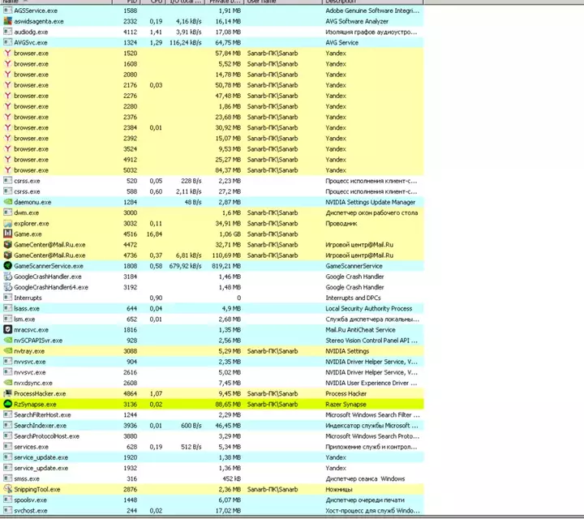Click the Razer Synapse description text

coord(346,405)
